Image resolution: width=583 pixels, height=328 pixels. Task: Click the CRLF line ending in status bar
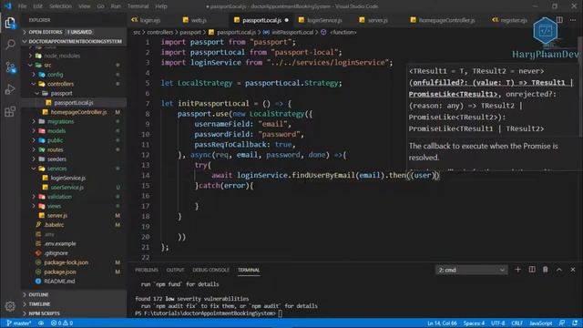pos(517,323)
